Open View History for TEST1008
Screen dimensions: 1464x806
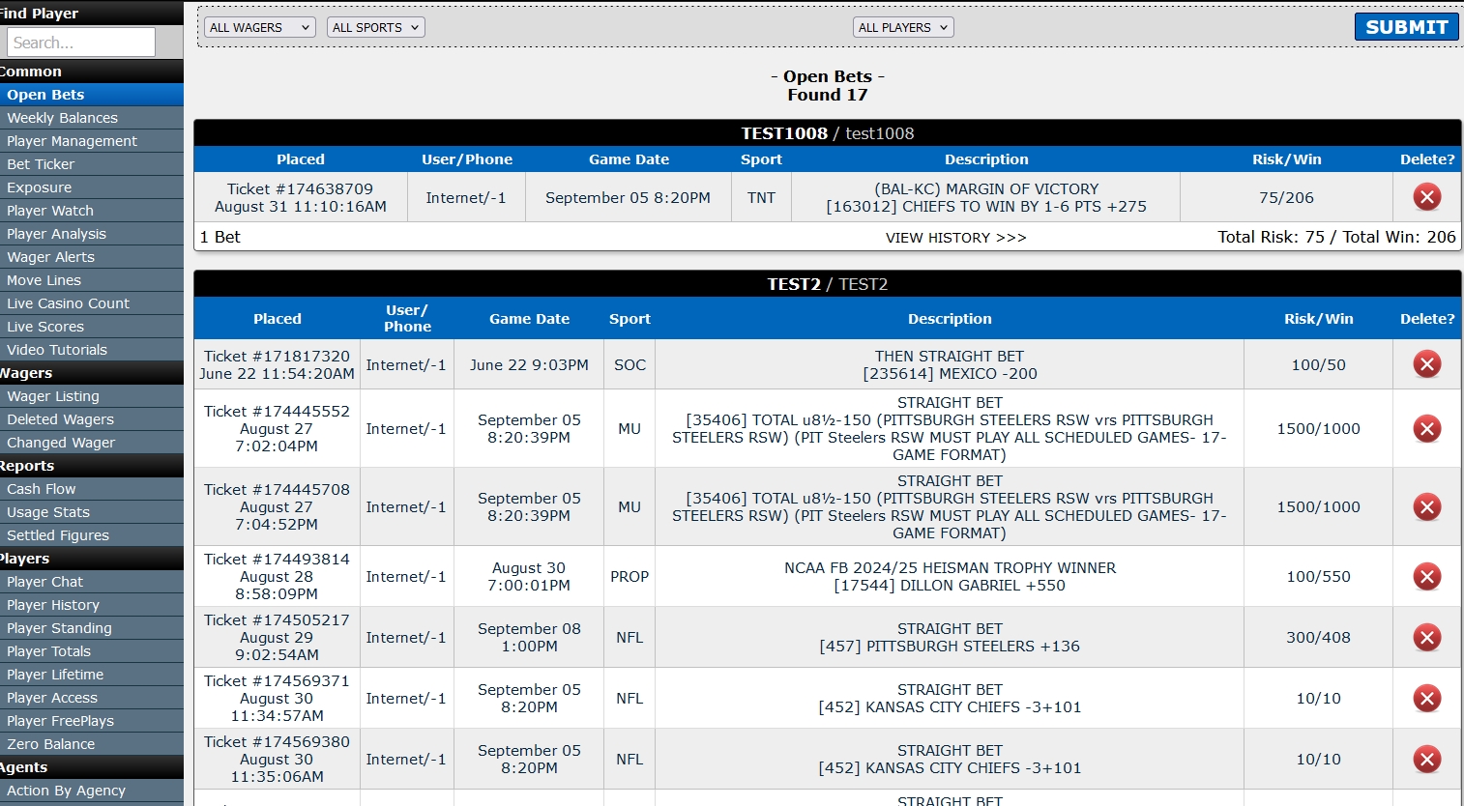click(956, 238)
